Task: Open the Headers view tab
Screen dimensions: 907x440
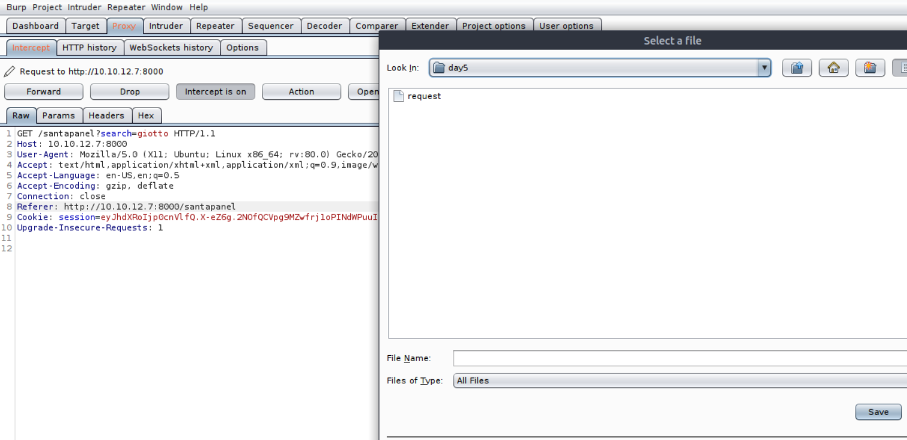Action: pos(106,116)
